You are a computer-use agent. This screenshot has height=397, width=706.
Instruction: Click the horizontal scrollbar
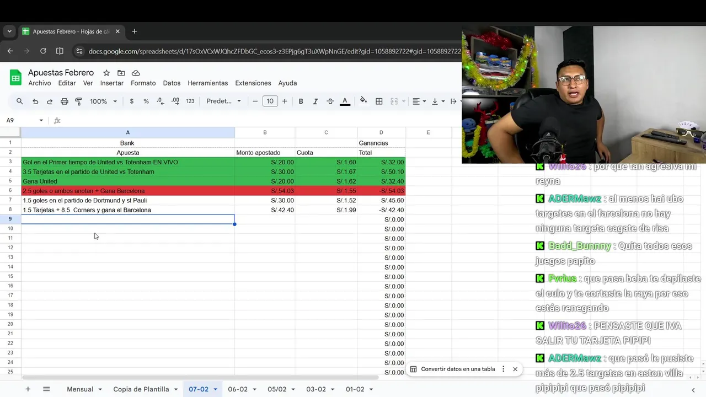click(x=200, y=378)
